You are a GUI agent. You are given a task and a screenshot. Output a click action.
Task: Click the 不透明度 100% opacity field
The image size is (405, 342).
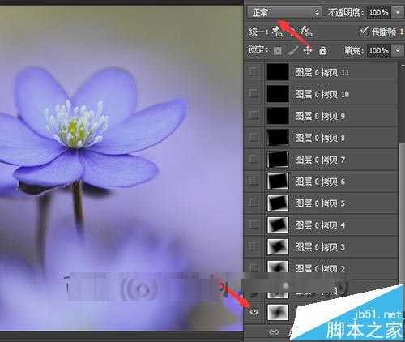pyautogui.click(x=378, y=12)
